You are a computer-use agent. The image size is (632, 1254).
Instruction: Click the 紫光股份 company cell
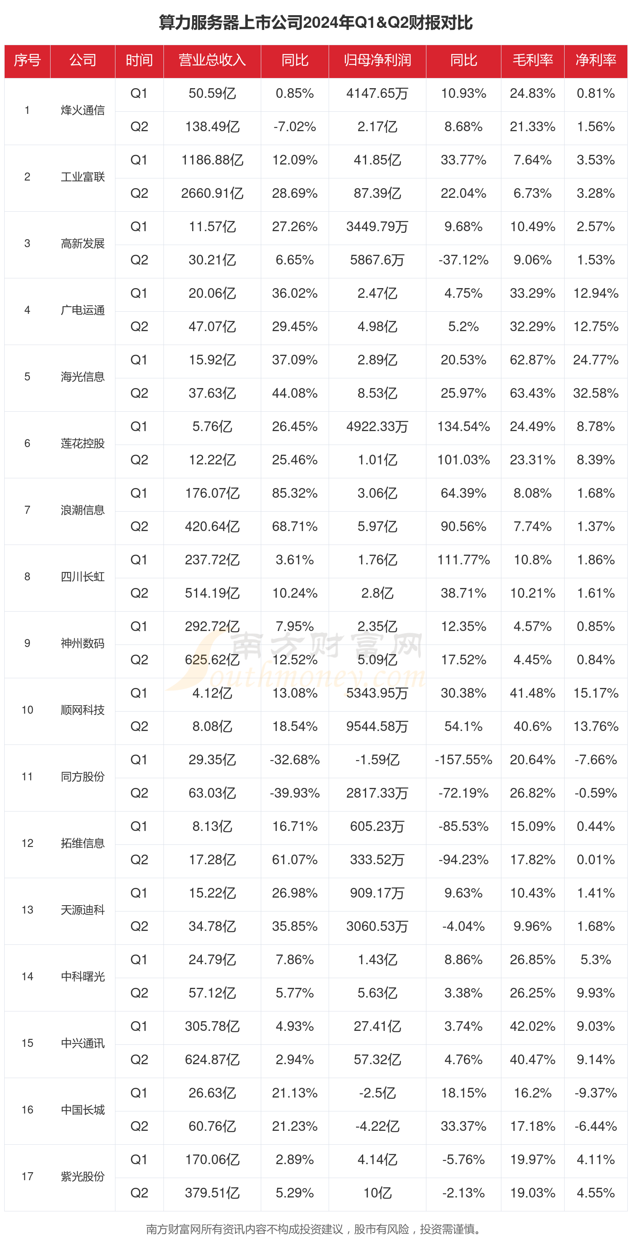pos(83,1176)
